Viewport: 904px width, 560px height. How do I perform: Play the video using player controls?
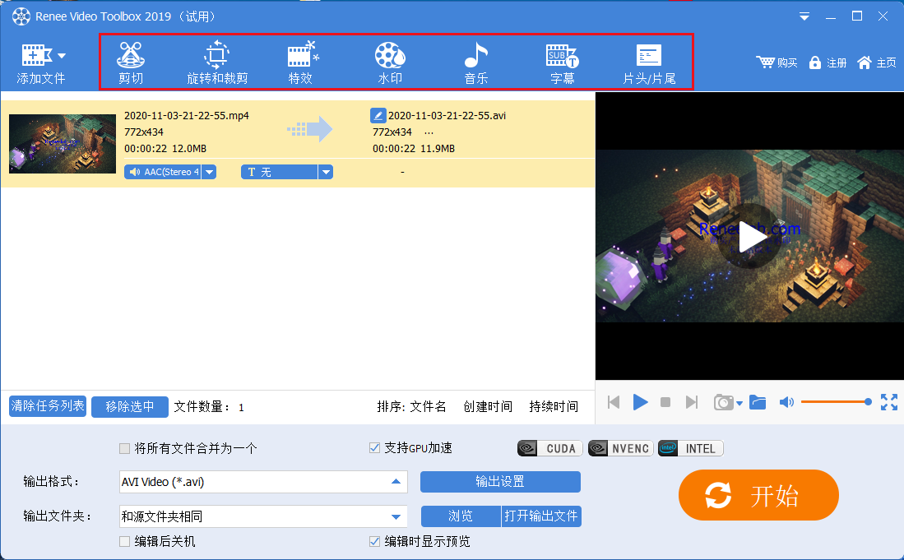(640, 402)
